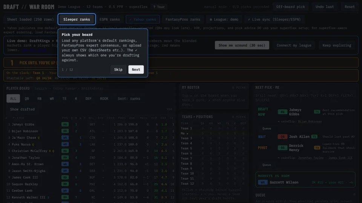The image size is (362, 203).
Task: Click the Q marker beside Puka Nacua
Action: (x=33, y=144)
